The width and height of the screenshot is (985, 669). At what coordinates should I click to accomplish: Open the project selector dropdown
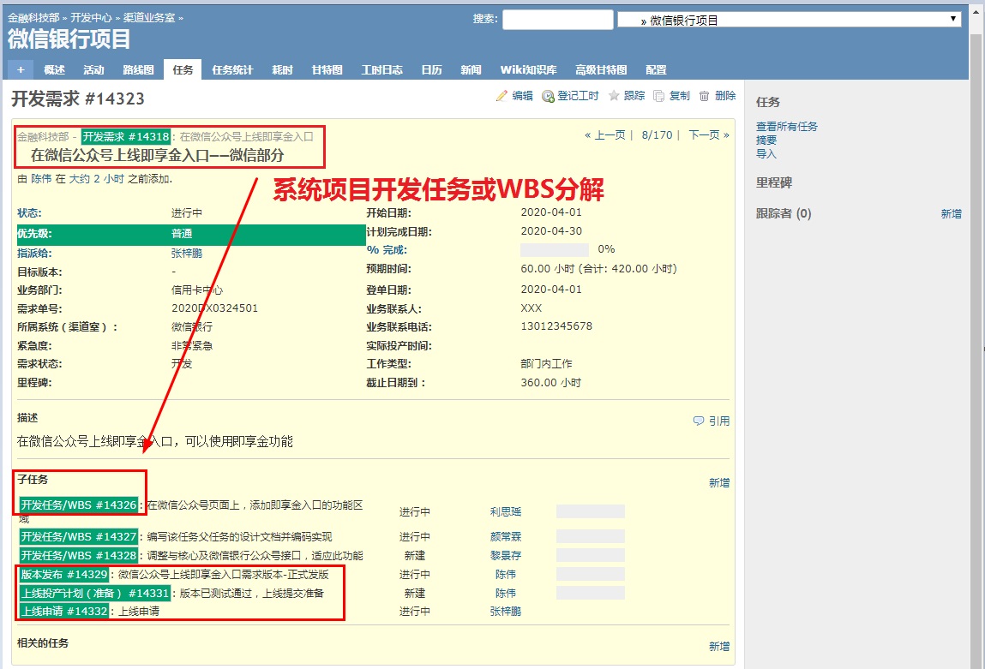789,20
